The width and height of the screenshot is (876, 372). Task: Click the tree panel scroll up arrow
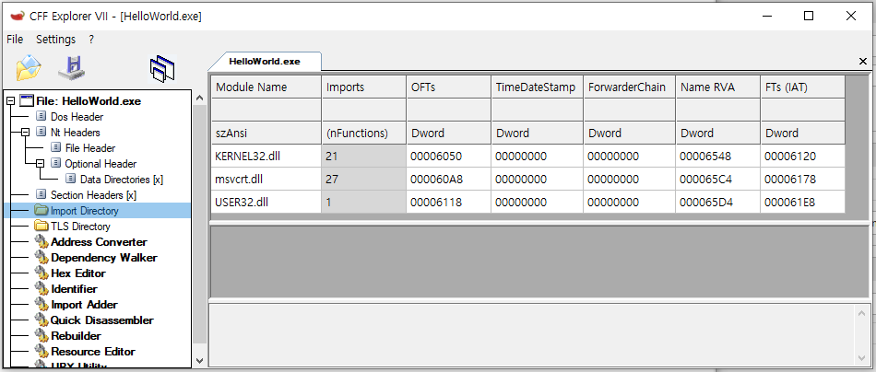(x=200, y=99)
